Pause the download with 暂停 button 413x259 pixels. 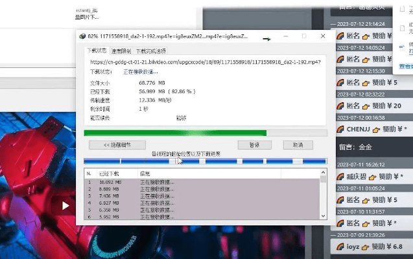[254, 145]
